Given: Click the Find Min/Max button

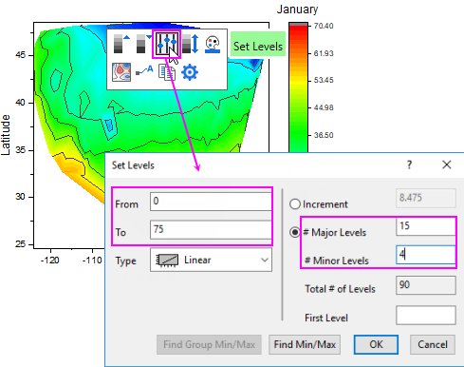Looking at the screenshot, I should click(305, 344).
